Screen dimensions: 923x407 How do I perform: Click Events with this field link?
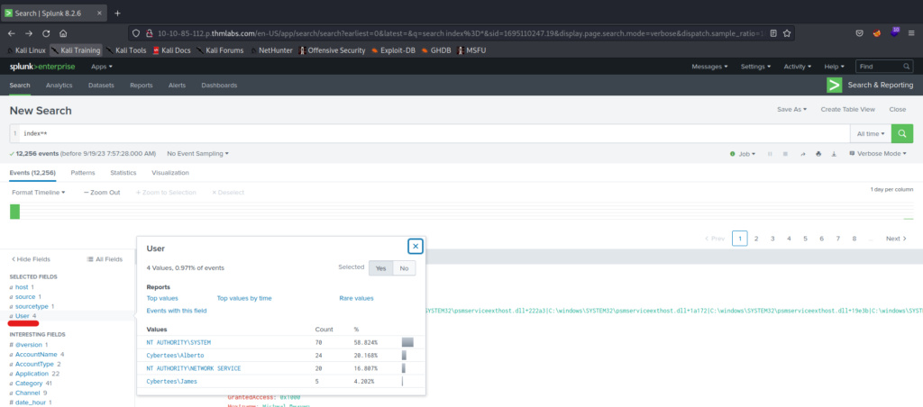click(177, 311)
